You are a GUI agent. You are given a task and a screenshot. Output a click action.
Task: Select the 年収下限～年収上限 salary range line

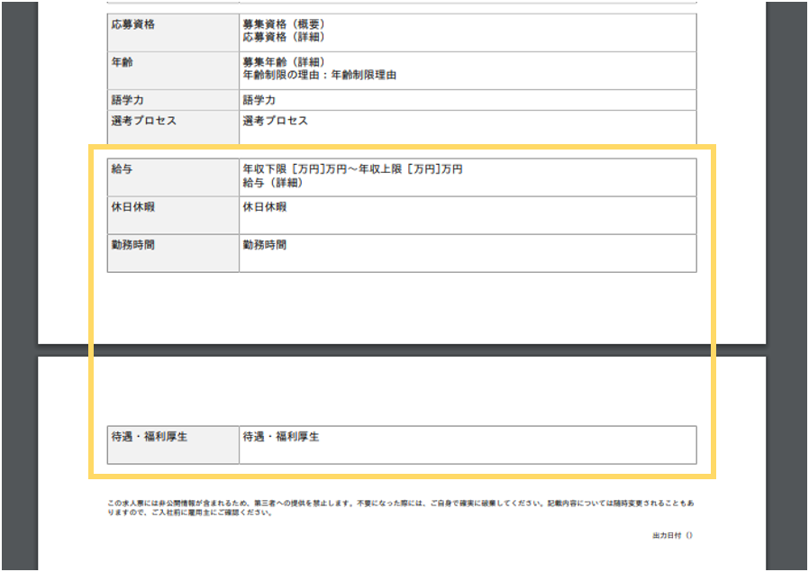353,169
